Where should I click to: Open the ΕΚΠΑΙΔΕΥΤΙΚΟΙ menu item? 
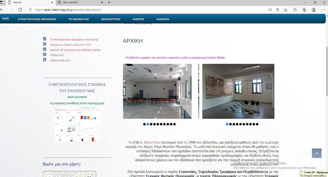click(111, 19)
